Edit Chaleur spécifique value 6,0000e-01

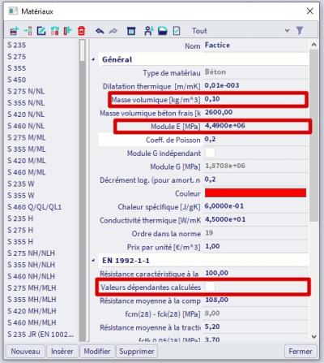[x=255, y=206]
